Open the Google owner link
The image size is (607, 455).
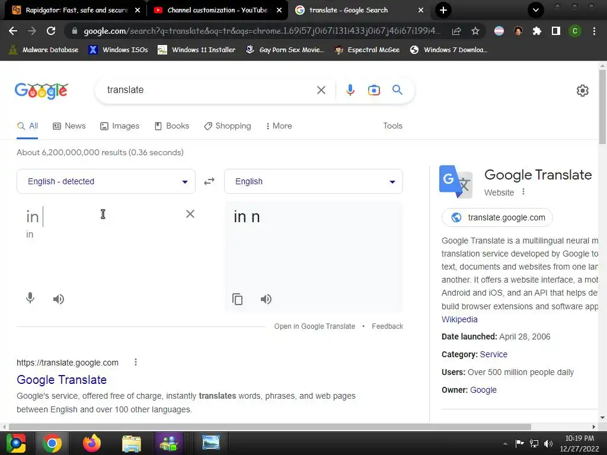pyautogui.click(x=483, y=390)
